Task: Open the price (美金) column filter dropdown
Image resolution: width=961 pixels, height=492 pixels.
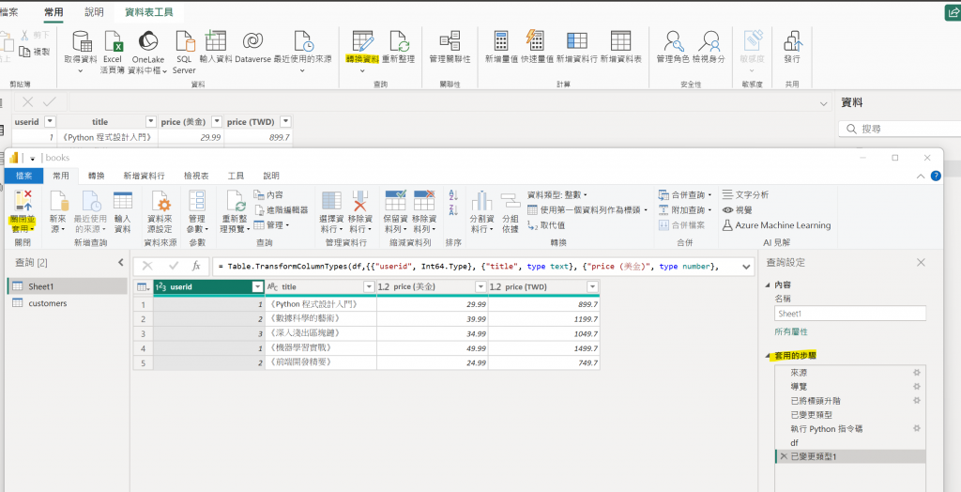Action: (480, 286)
